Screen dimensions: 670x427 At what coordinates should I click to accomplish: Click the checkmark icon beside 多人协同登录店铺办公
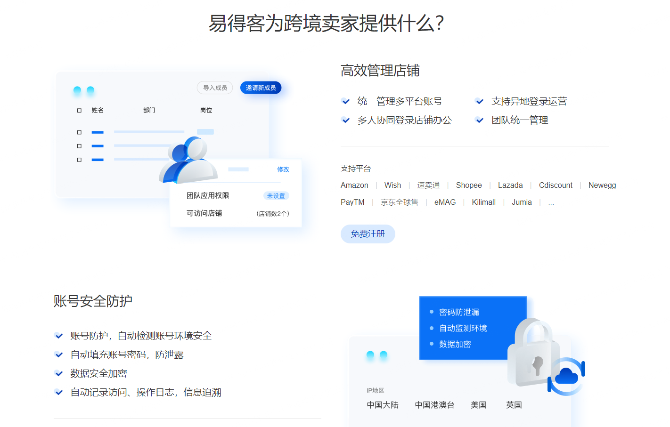click(346, 120)
